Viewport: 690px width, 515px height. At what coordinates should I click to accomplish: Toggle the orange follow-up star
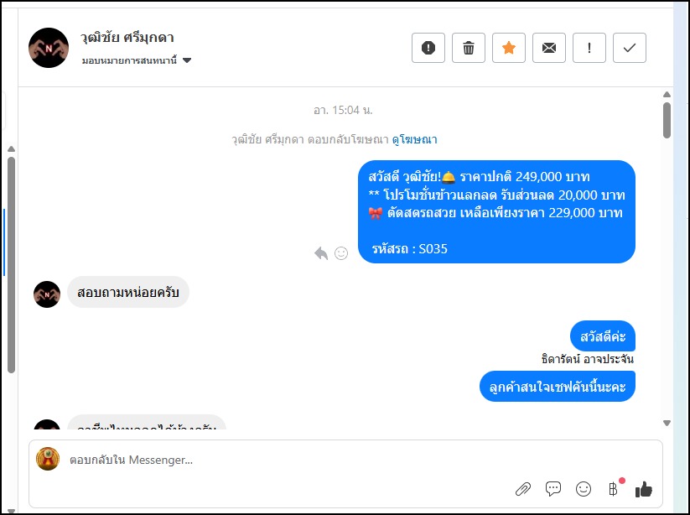pos(509,48)
